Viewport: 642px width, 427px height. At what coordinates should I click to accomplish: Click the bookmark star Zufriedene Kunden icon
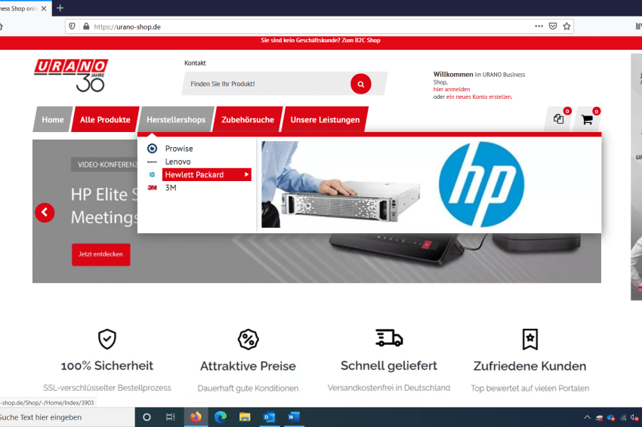tap(529, 339)
